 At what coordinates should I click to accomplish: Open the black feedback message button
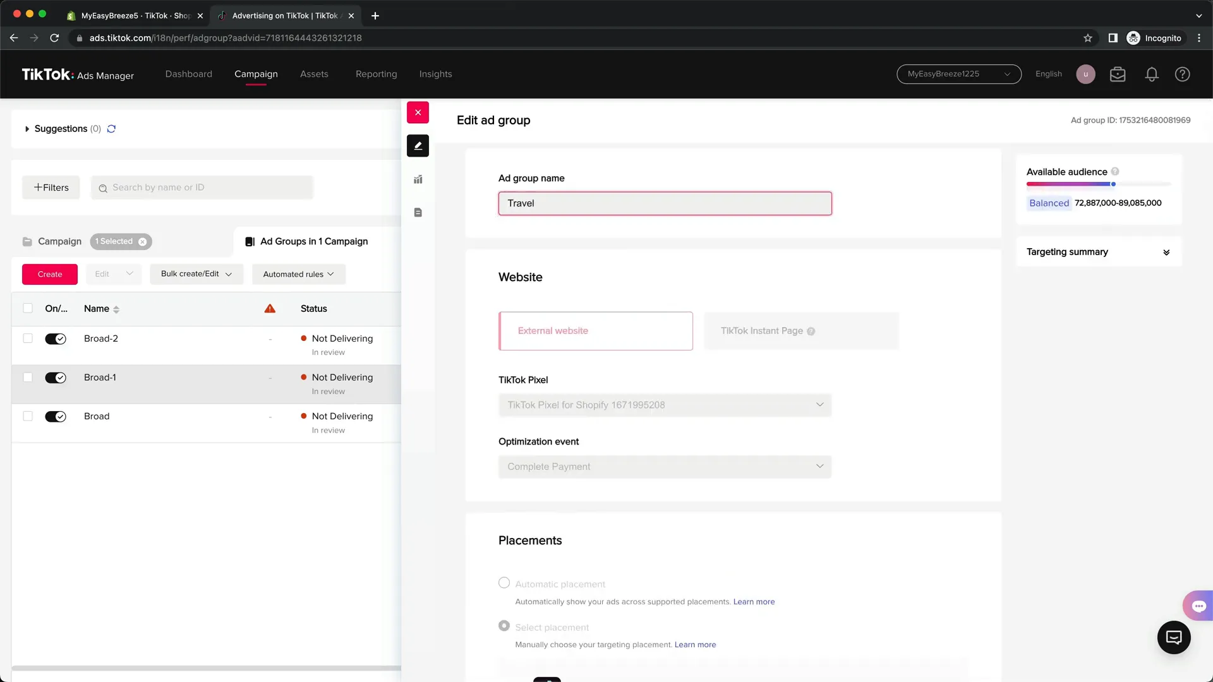1174,638
